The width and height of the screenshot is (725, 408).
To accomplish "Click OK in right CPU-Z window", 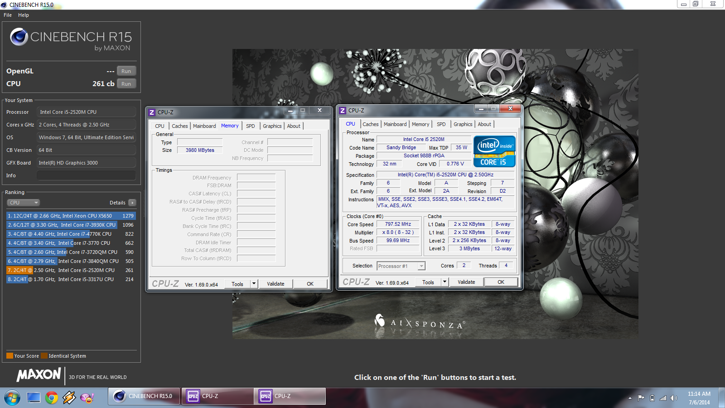I will point(501,282).
